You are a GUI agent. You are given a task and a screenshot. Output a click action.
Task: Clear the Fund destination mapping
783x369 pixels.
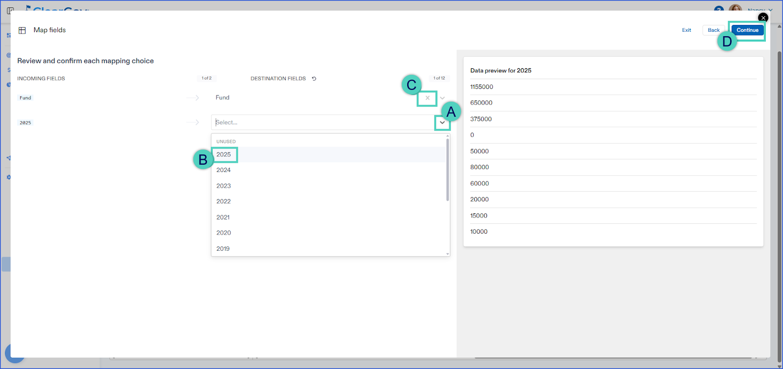coord(427,98)
